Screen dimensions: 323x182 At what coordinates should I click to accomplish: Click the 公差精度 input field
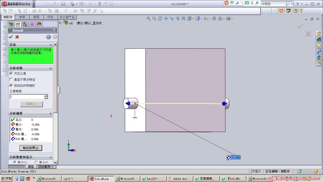pos(27,97)
